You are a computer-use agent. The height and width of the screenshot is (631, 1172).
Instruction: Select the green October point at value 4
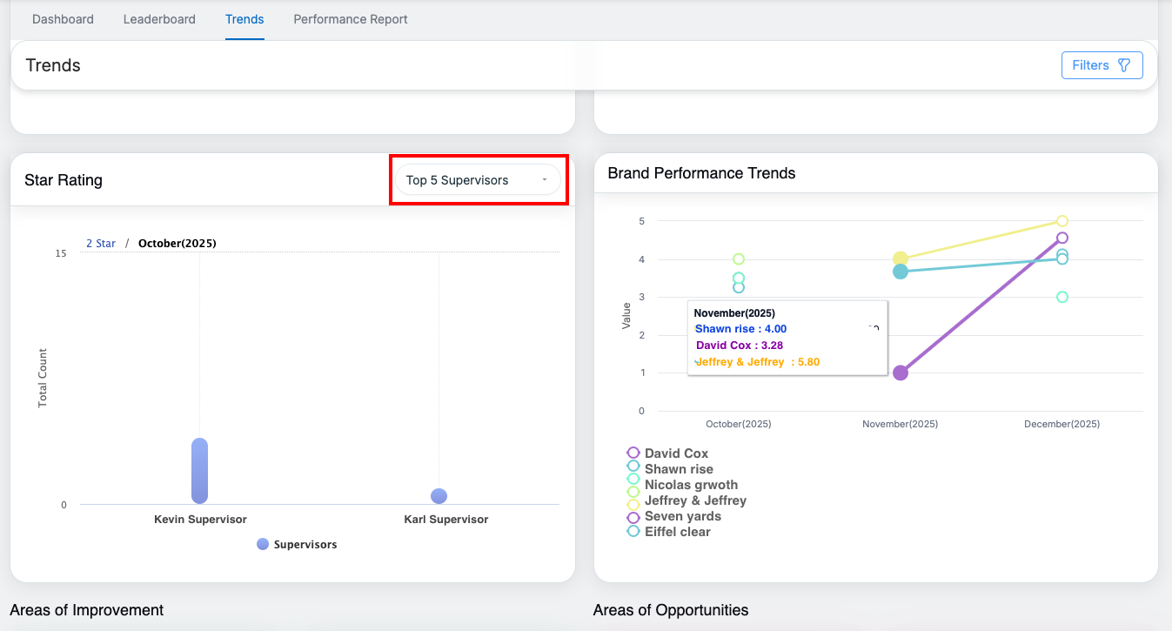coord(739,258)
